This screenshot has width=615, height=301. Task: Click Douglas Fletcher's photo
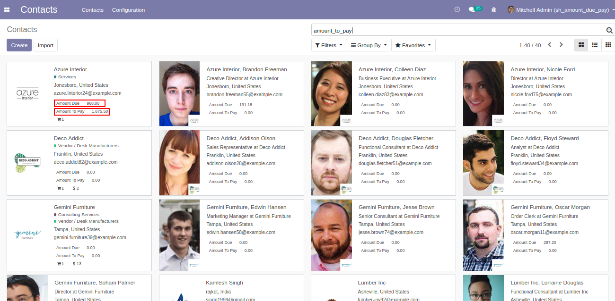(x=332, y=163)
